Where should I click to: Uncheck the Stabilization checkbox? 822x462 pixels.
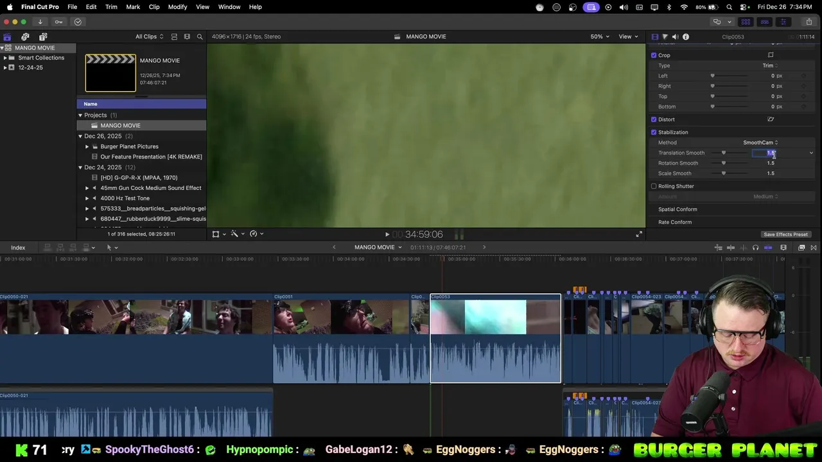(x=654, y=132)
